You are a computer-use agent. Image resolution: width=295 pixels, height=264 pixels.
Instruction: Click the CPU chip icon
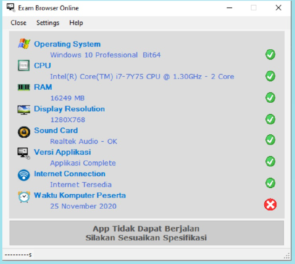click(x=24, y=66)
